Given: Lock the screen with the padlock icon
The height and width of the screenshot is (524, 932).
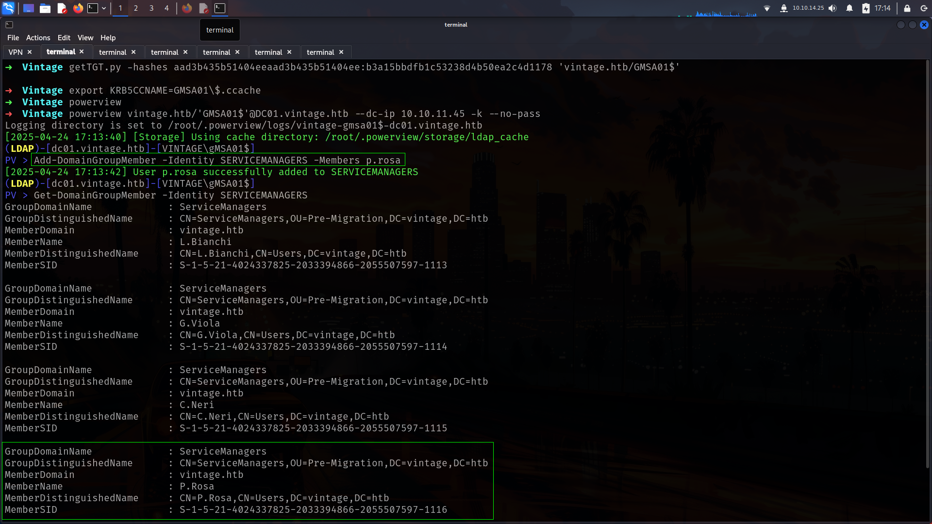Looking at the screenshot, I should pyautogui.click(x=907, y=8).
